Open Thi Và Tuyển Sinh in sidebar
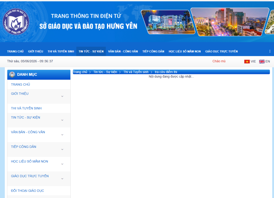274x198 pixels. click(26, 108)
